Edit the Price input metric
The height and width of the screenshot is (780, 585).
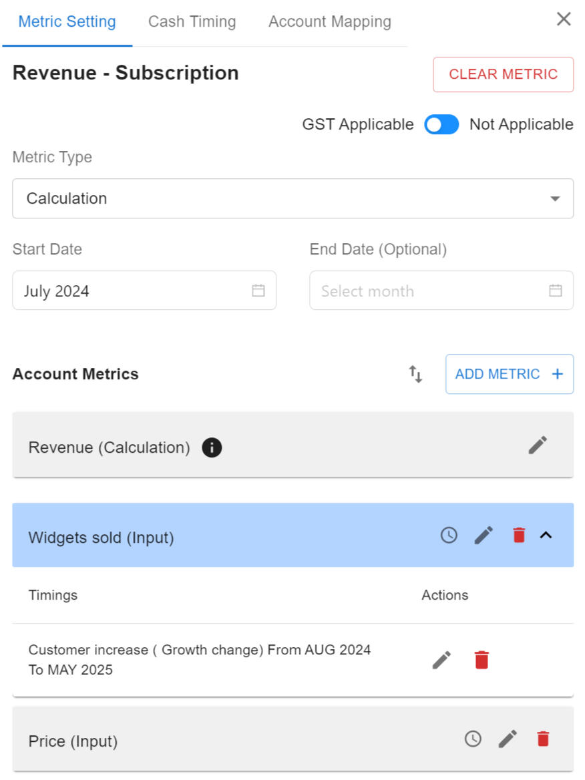point(508,739)
